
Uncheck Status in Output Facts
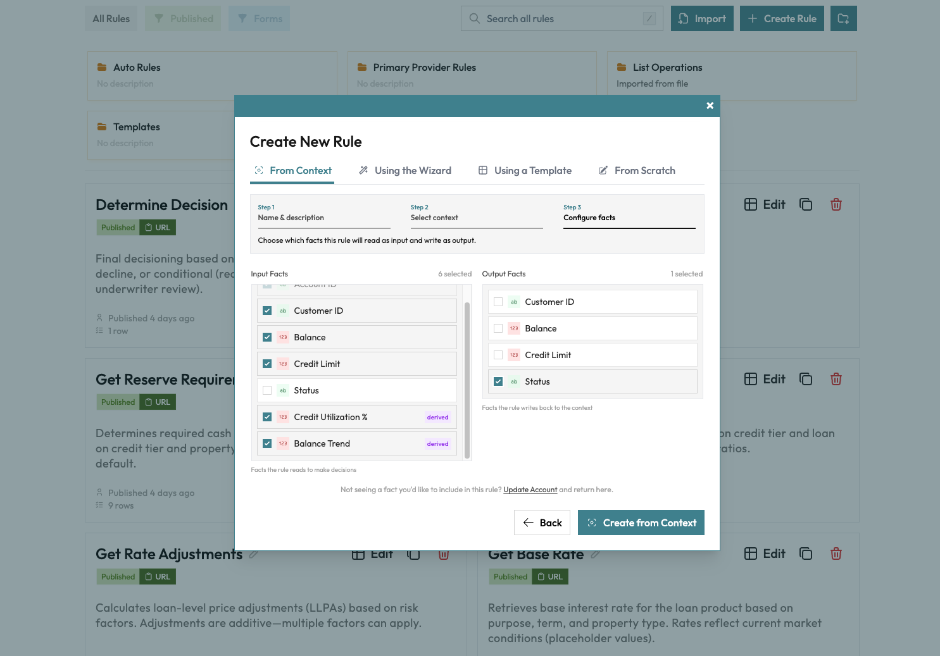[x=498, y=381]
